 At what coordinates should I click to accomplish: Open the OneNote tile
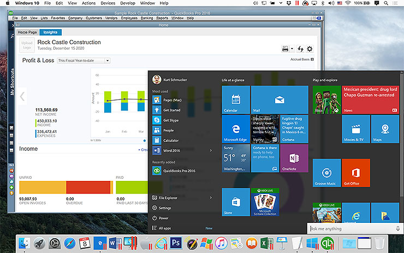pyautogui.click(x=294, y=158)
